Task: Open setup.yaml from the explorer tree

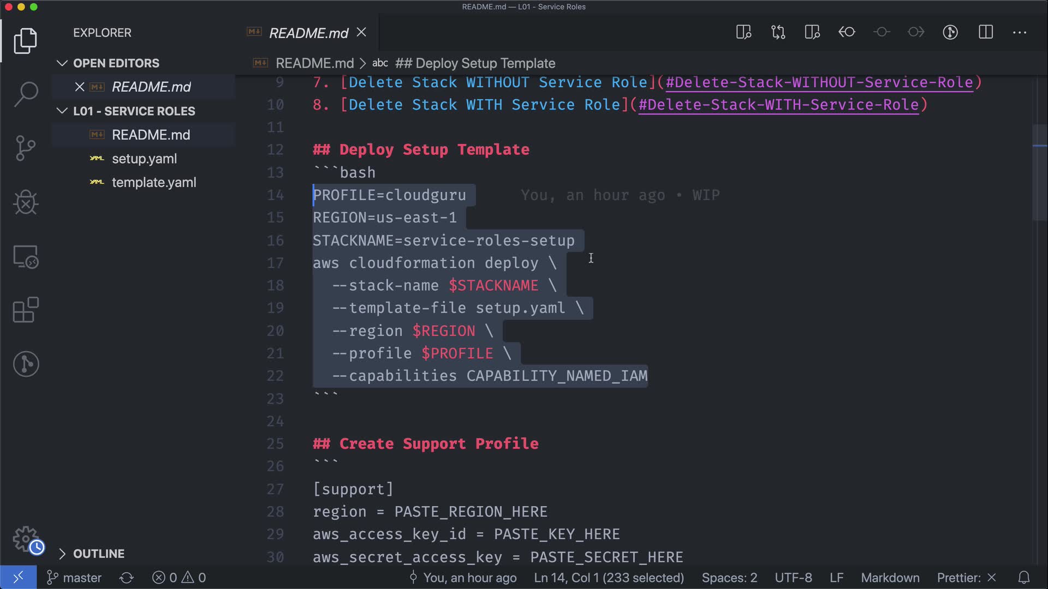Action: pos(144,159)
